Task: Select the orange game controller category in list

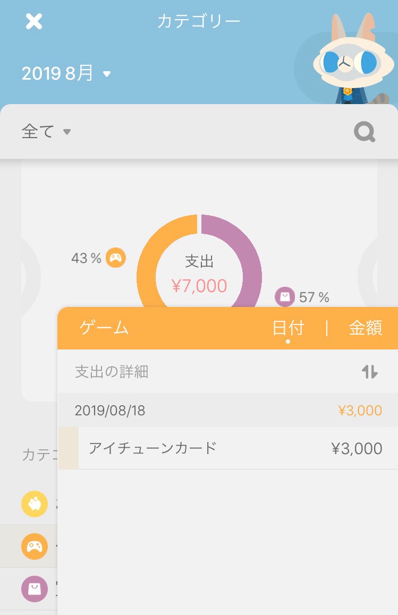Action: pos(35,546)
